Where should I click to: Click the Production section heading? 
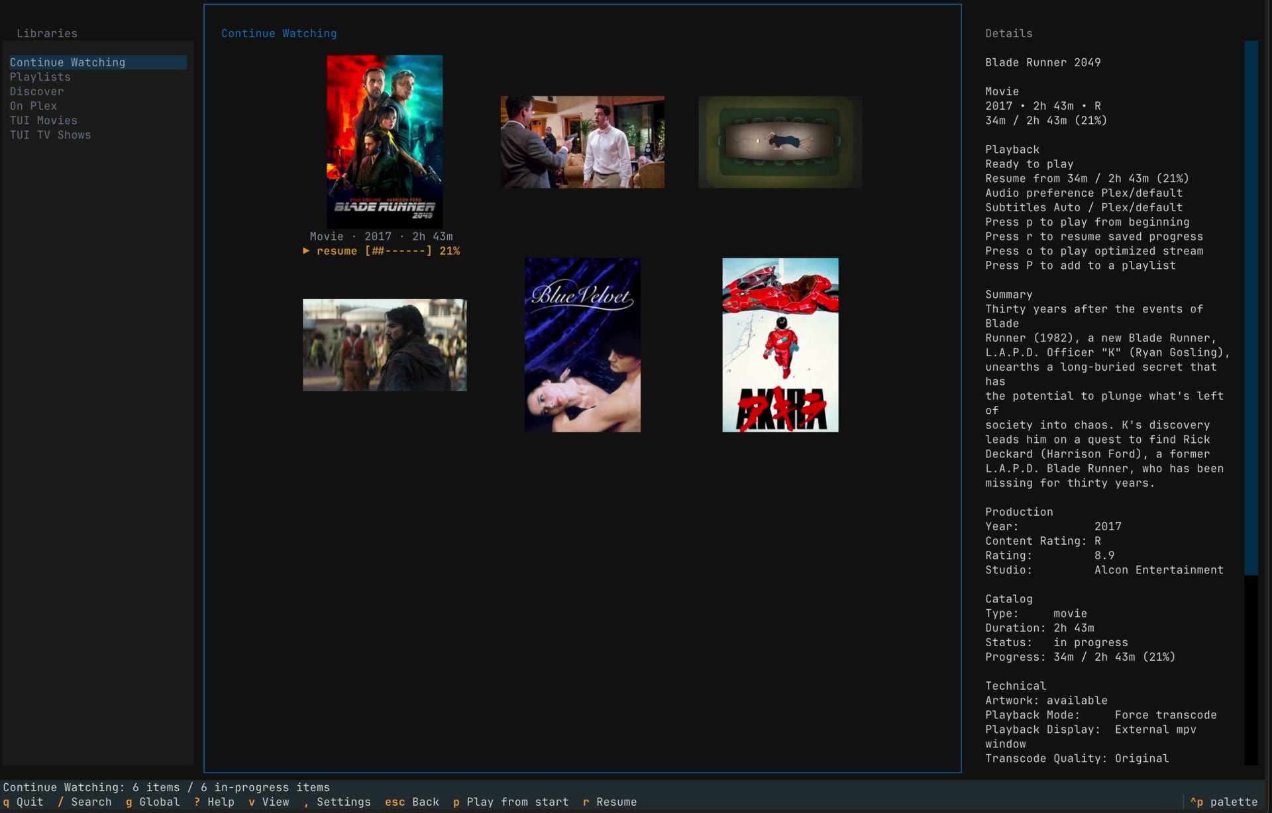point(1019,512)
